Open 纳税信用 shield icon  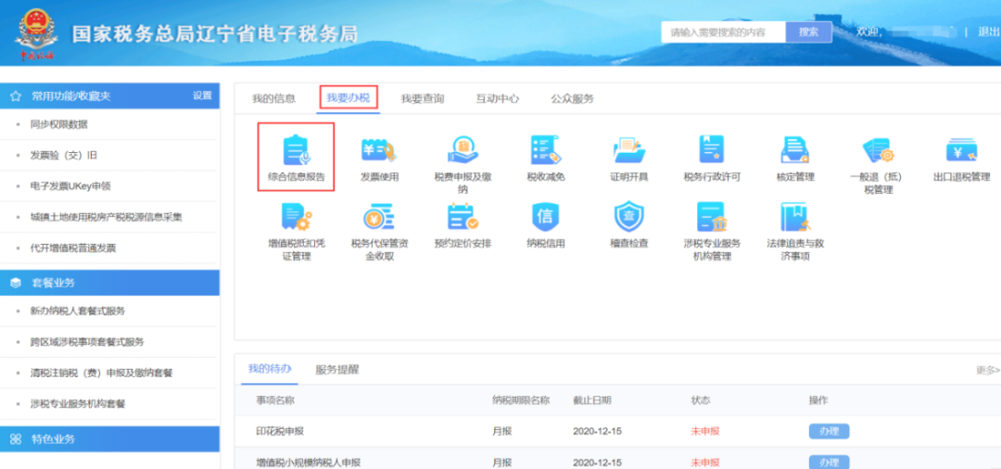(x=546, y=217)
